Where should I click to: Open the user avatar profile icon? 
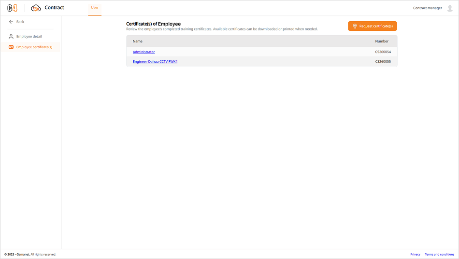coord(450,8)
